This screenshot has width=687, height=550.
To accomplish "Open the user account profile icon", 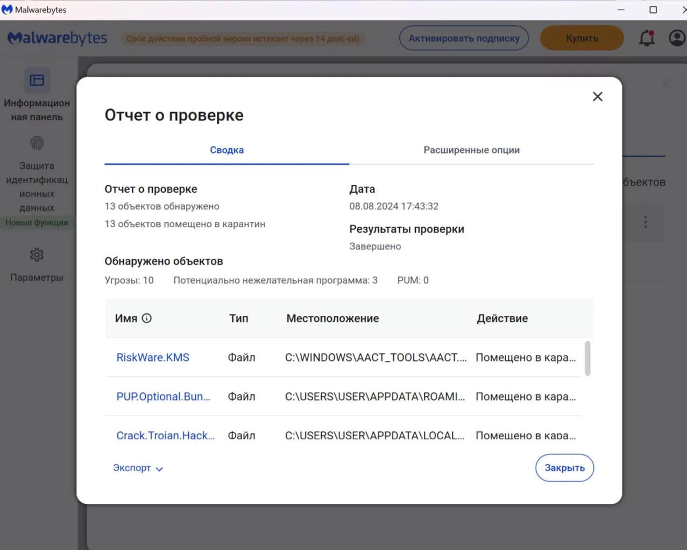I will coord(676,38).
